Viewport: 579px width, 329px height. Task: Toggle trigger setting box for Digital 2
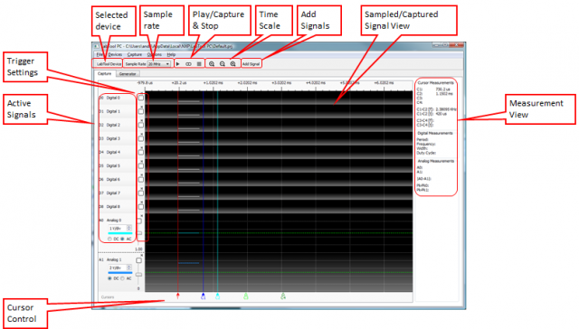[x=141, y=125]
